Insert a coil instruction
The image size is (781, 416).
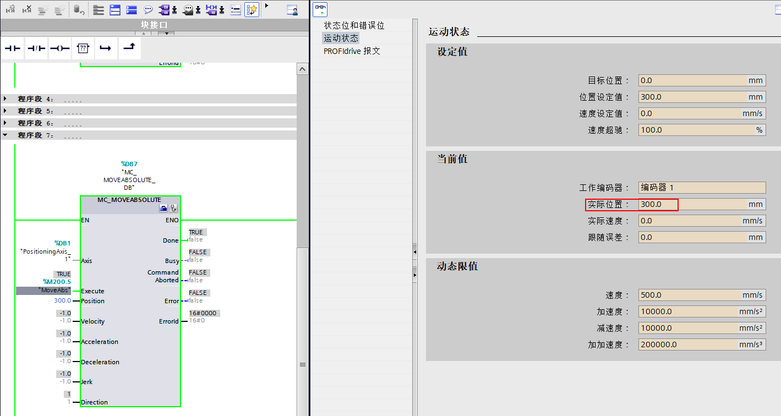coord(60,48)
